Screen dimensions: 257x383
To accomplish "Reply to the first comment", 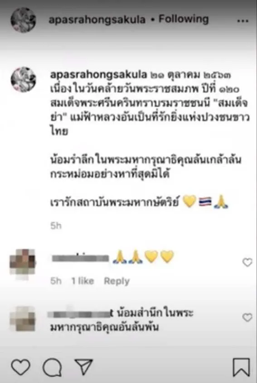I will [x=116, y=281].
